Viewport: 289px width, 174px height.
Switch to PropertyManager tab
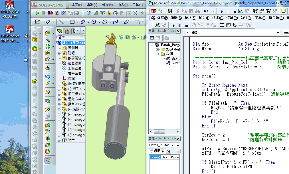tap(67, 31)
